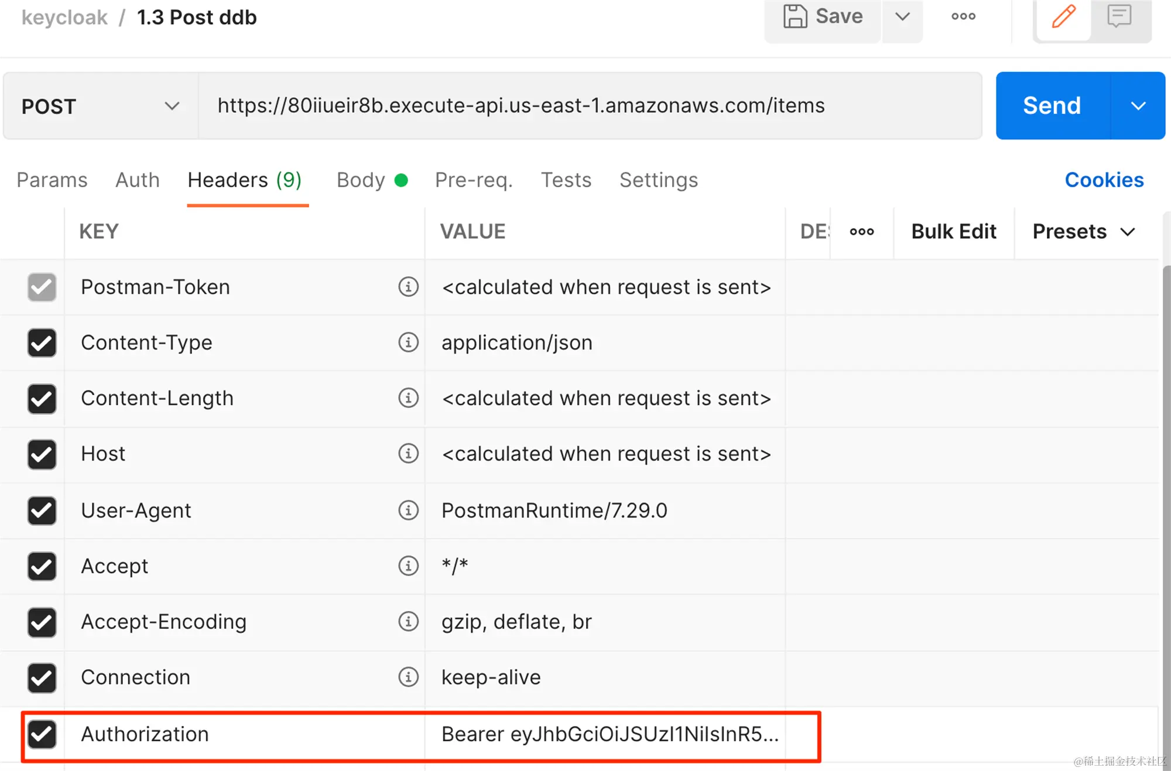Click the Bulk Edit button
Viewport: 1171px width, 771px height.
click(x=953, y=232)
